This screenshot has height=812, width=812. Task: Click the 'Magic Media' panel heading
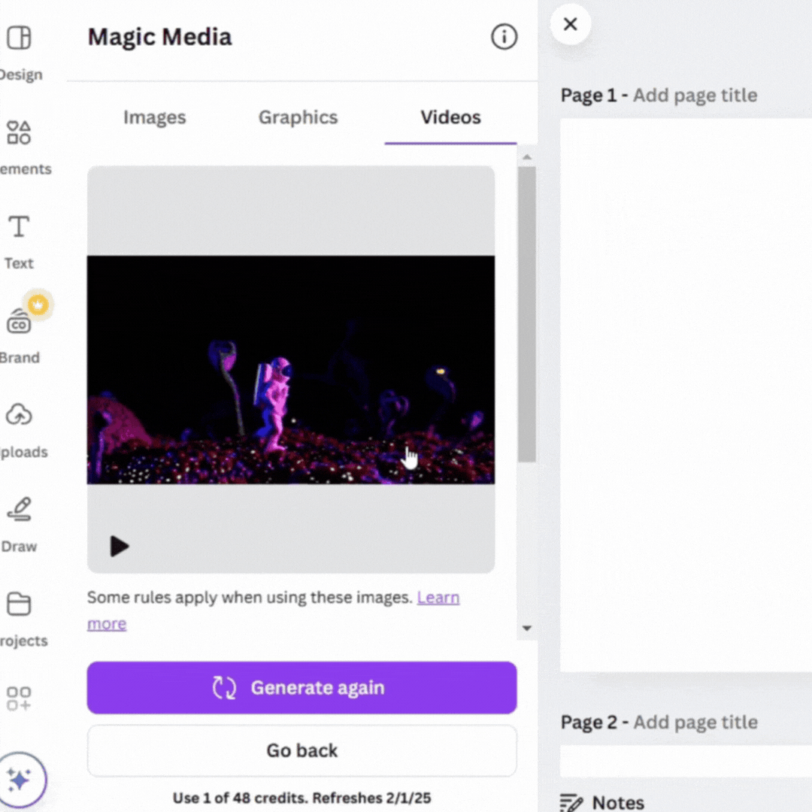pos(159,38)
